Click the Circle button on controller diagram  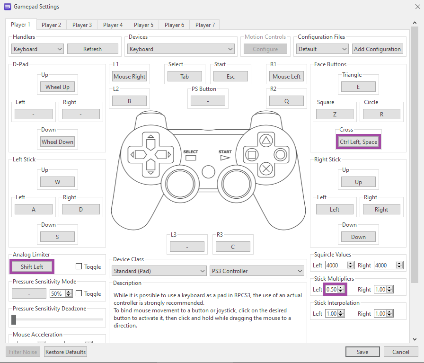(x=281, y=155)
